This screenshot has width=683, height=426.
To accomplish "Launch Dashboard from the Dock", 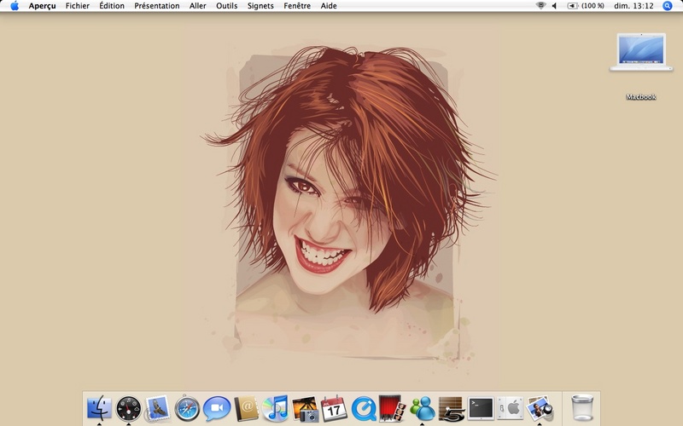I will pyautogui.click(x=128, y=409).
